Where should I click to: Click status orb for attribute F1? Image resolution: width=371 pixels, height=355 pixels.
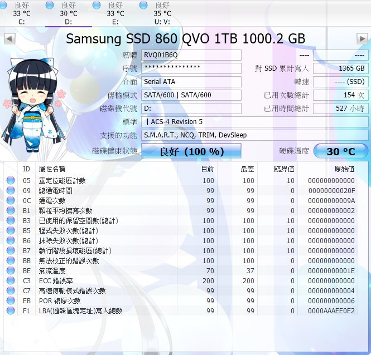point(11,310)
